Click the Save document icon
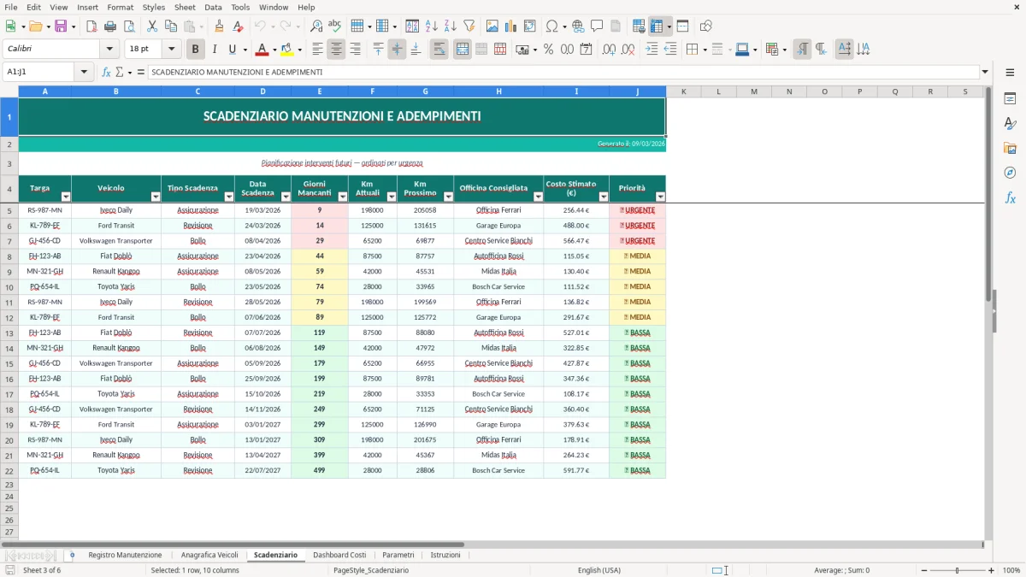This screenshot has width=1026, height=577. [61, 26]
